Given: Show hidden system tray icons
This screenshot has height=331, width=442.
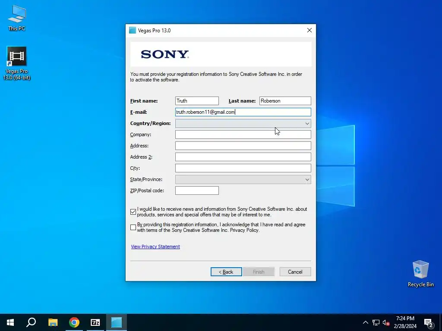Looking at the screenshot, I should coord(365,322).
